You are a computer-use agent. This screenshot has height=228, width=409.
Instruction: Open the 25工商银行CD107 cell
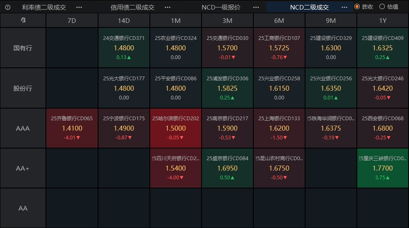[279, 48]
